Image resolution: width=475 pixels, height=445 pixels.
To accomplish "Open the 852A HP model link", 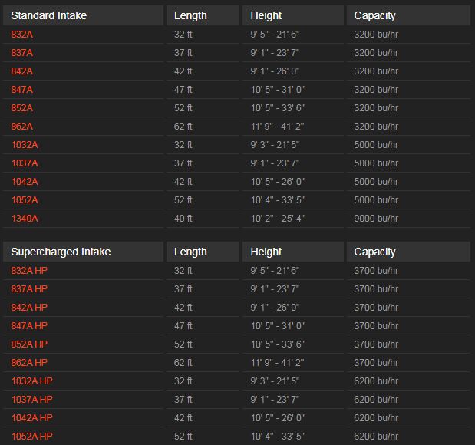I will pos(29,344).
